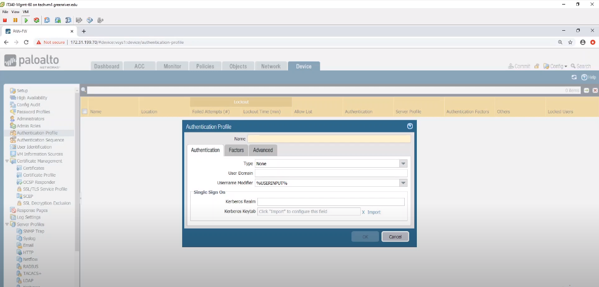The width and height of the screenshot is (599, 287).
Task: Open the Username Modifier dropdown
Action: 403,183
